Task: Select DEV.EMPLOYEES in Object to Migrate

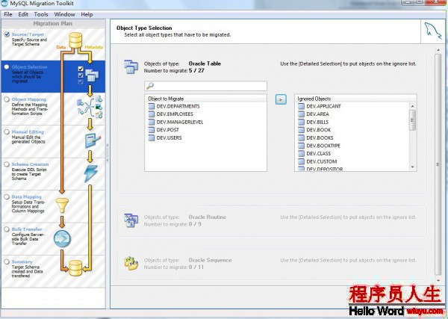Action: point(175,114)
